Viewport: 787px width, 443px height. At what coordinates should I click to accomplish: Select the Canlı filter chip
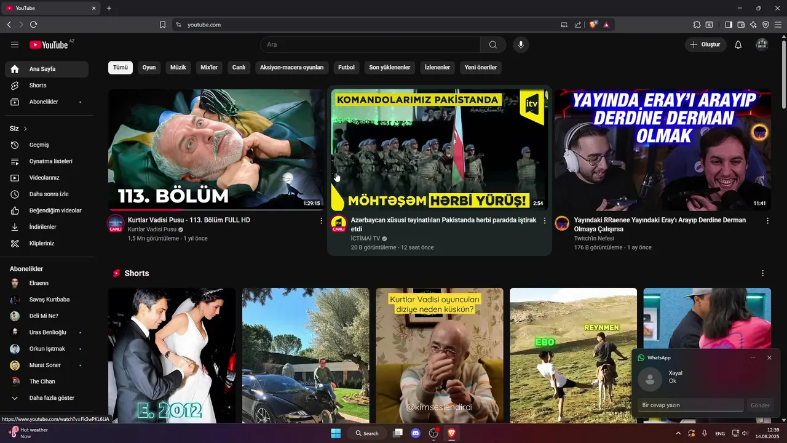(x=239, y=67)
